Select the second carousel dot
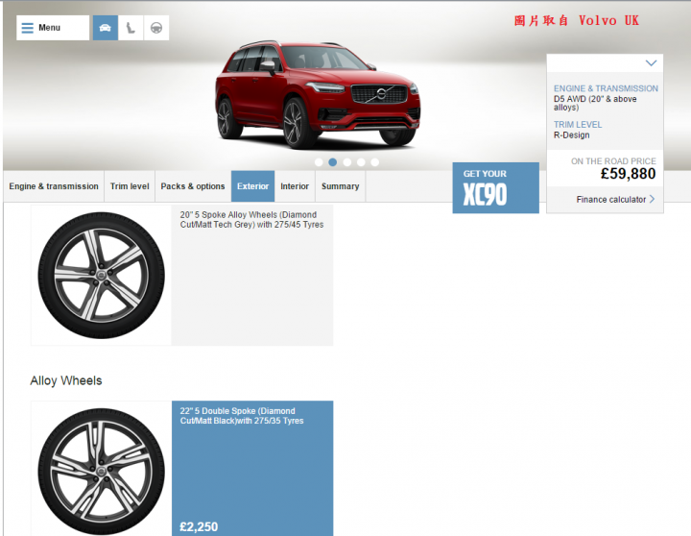The height and width of the screenshot is (536, 691). (x=333, y=162)
